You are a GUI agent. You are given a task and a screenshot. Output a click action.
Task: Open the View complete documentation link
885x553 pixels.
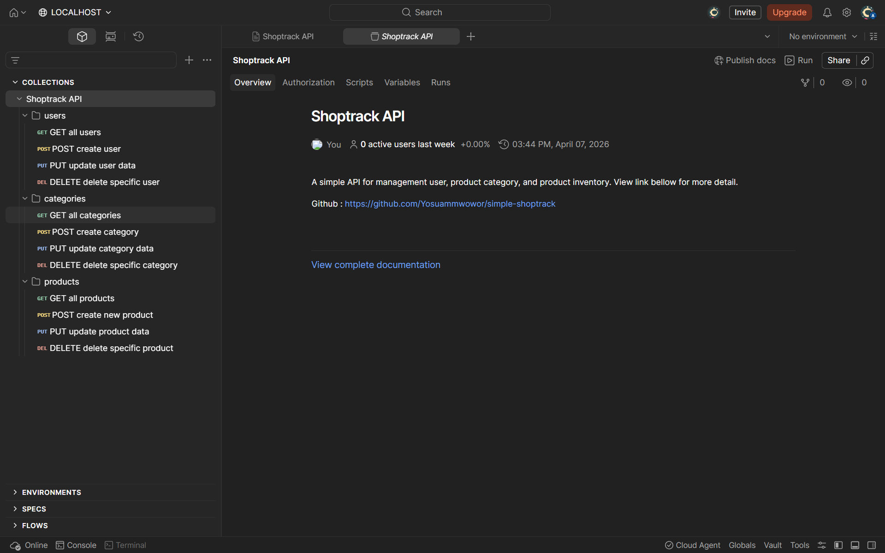pos(375,265)
